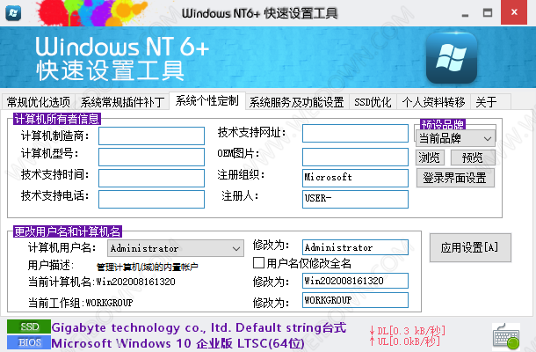
Task: Select the 系统个性定制 tab
Action: [x=207, y=100]
